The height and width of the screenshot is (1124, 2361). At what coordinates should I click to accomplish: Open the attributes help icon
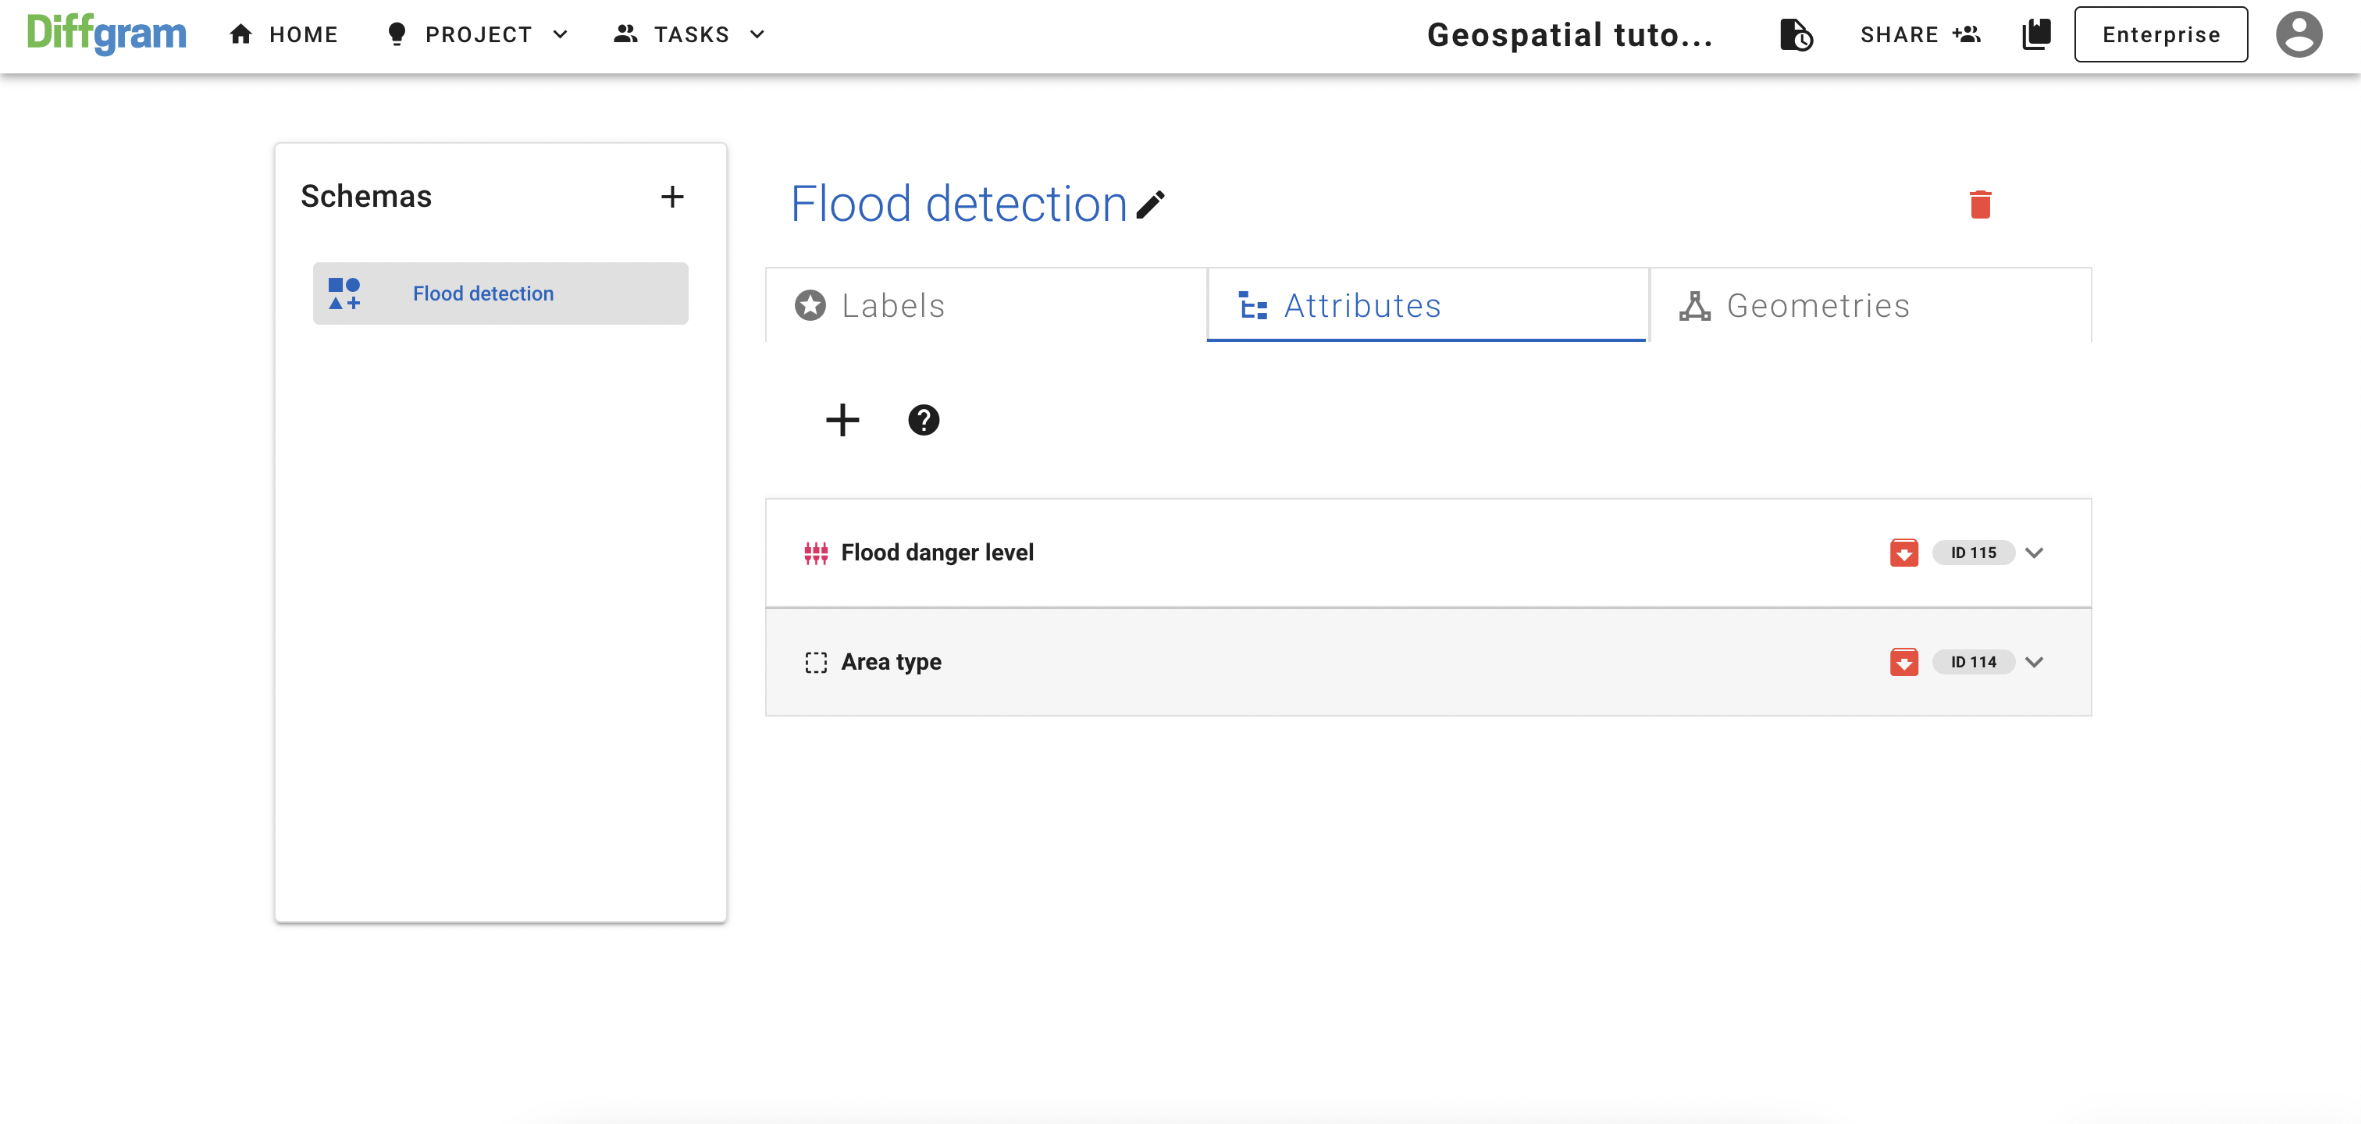(923, 421)
